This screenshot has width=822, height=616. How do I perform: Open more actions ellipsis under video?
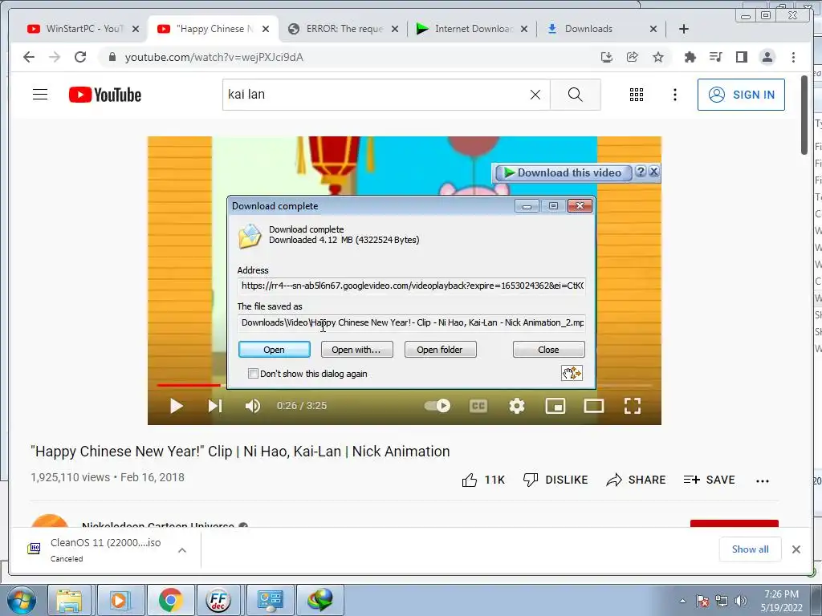pos(763,481)
